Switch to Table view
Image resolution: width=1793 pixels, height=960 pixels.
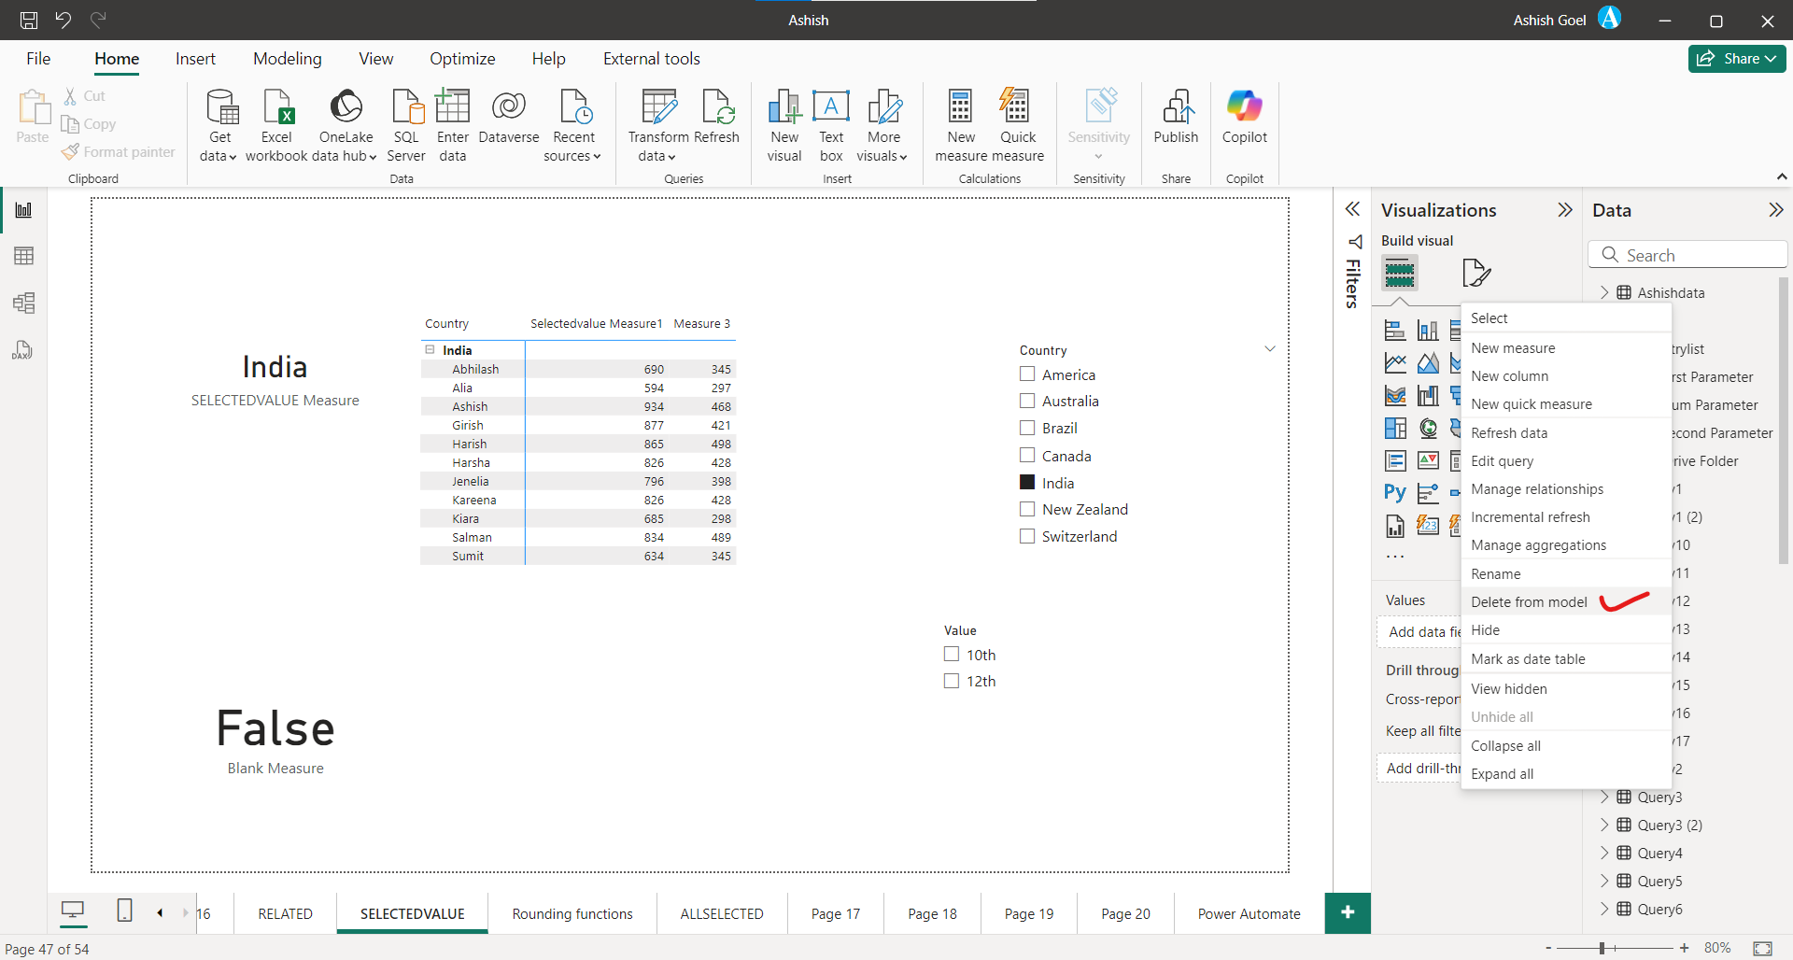(x=23, y=255)
